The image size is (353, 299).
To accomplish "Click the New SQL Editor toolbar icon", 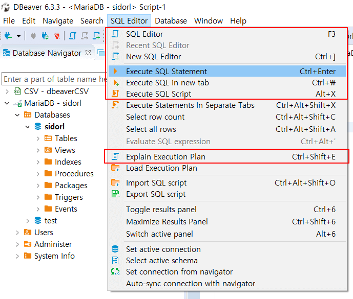I will click(97, 36).
